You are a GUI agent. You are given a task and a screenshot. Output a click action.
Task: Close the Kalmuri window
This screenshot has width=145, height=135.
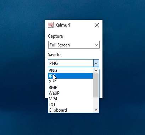pyautogui.click(x=97, y=25)
